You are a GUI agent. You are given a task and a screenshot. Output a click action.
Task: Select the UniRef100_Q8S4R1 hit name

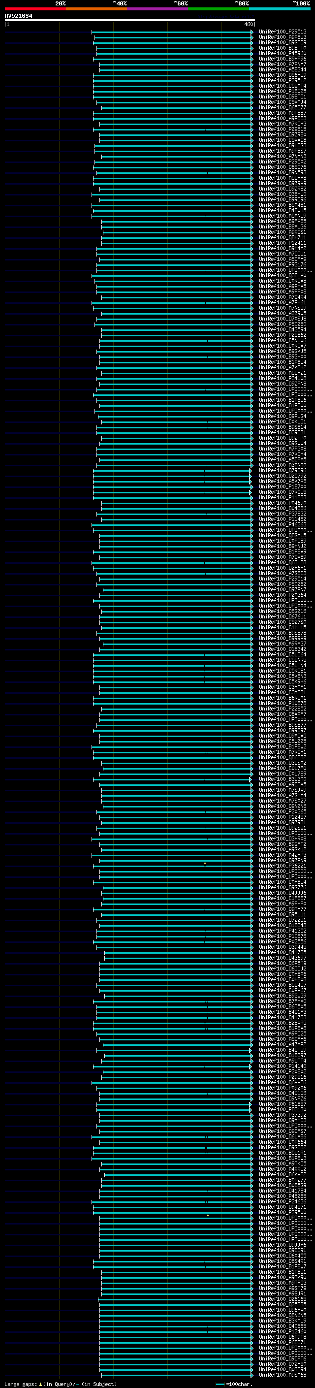[282, 1261]
